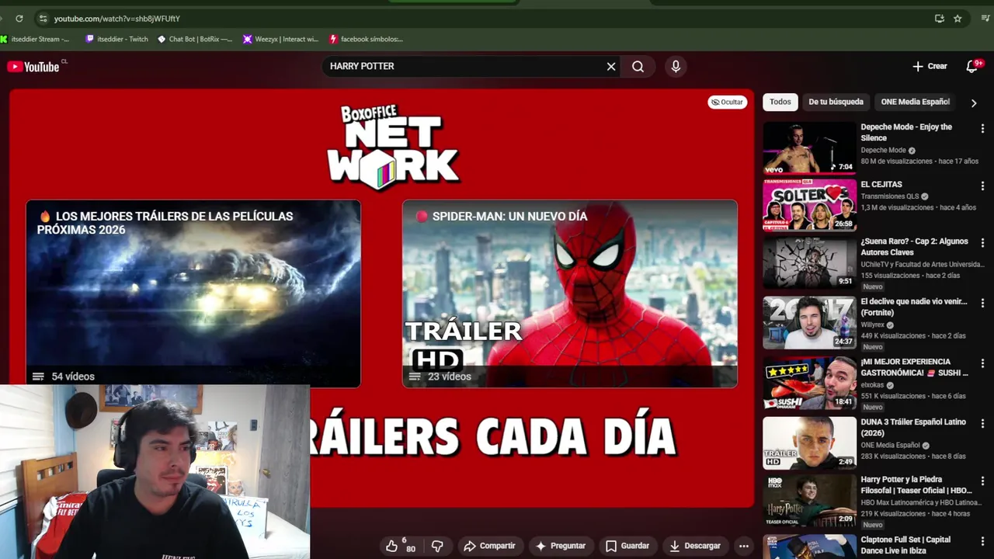Open Spider-Man: Un Nuevo Día playlist card
Image resolution: width=994 pixels, height=559 pixels.
(570, 293)
